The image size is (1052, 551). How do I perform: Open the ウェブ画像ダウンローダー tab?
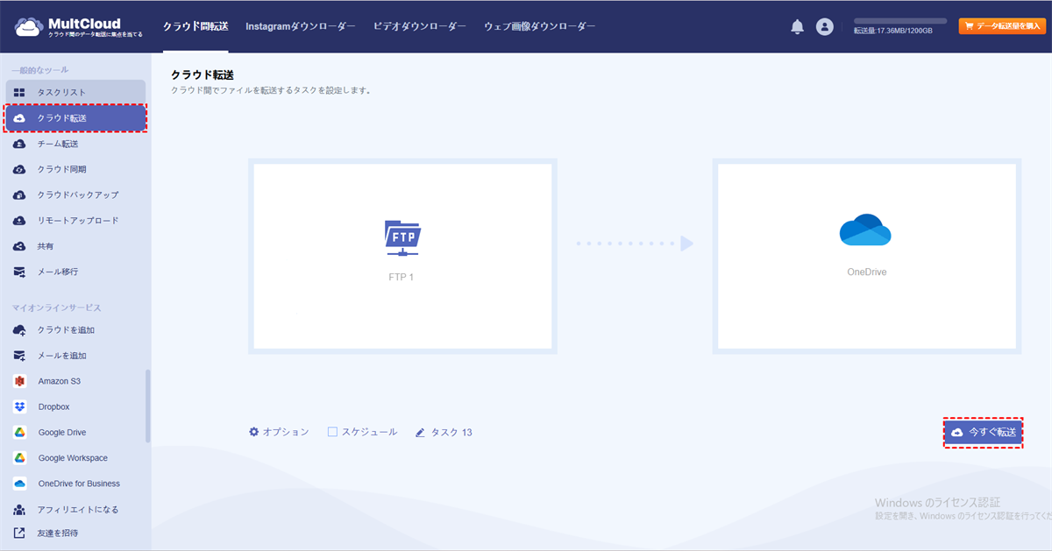[540, 26]
